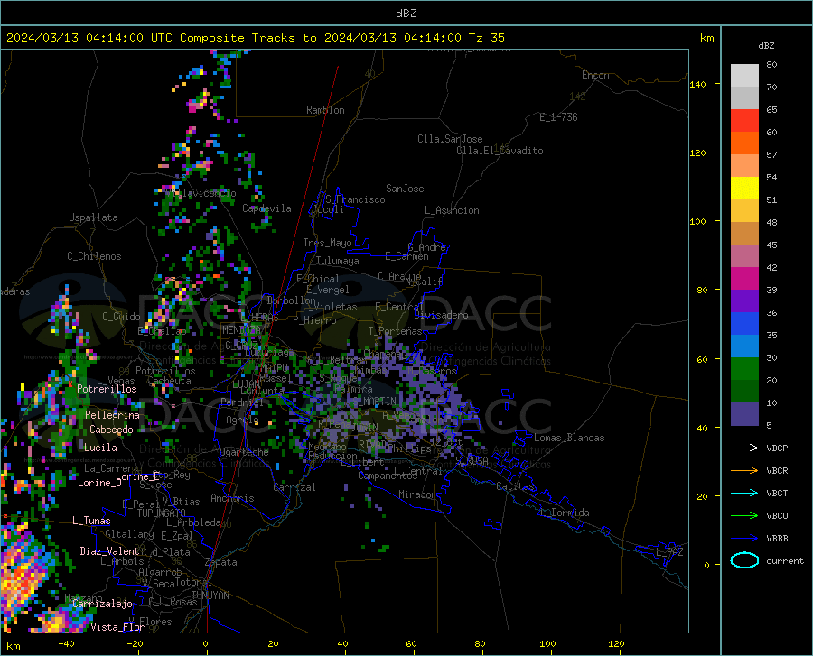Click the Tres_Mayo map label
813x656 pixels.
(327, 243)
